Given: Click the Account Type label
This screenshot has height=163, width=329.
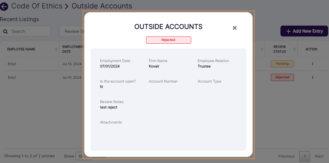Looking at the screenshot, I should coord(209,81).
